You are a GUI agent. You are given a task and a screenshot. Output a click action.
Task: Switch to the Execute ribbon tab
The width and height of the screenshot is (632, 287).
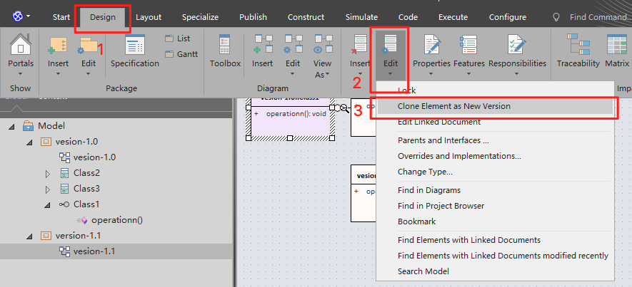click(453, 17)
